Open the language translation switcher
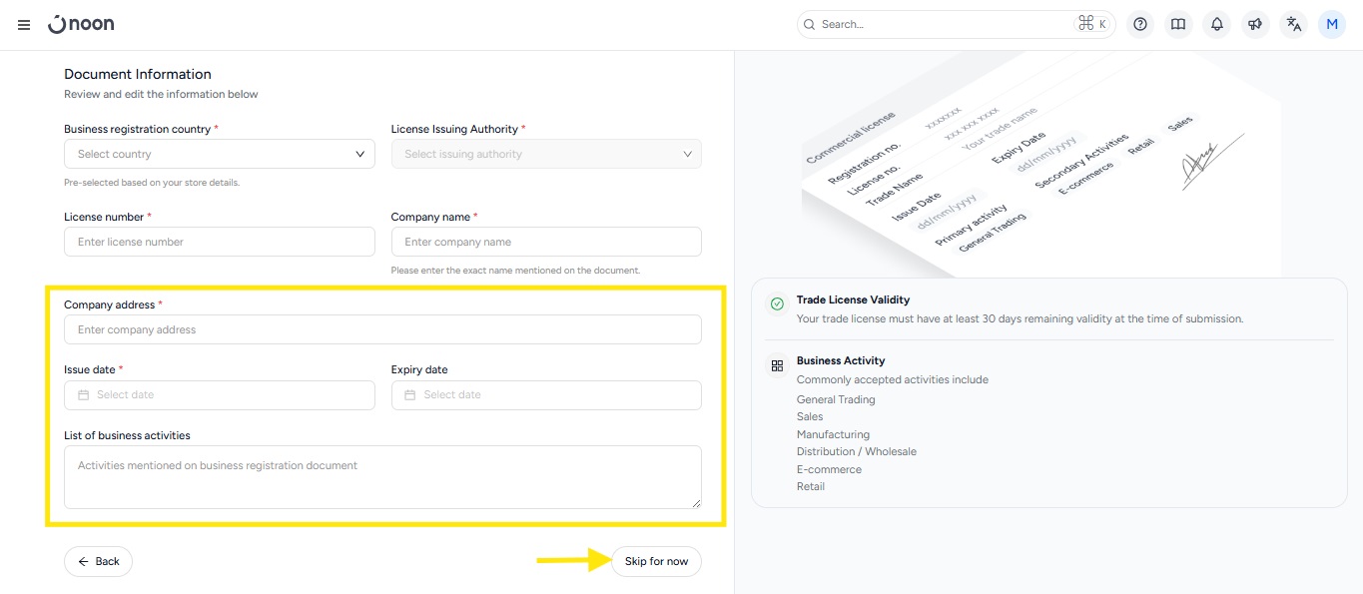This screenshot has width=1363, height=594. pyautogui.click(x=1294, y=25)
